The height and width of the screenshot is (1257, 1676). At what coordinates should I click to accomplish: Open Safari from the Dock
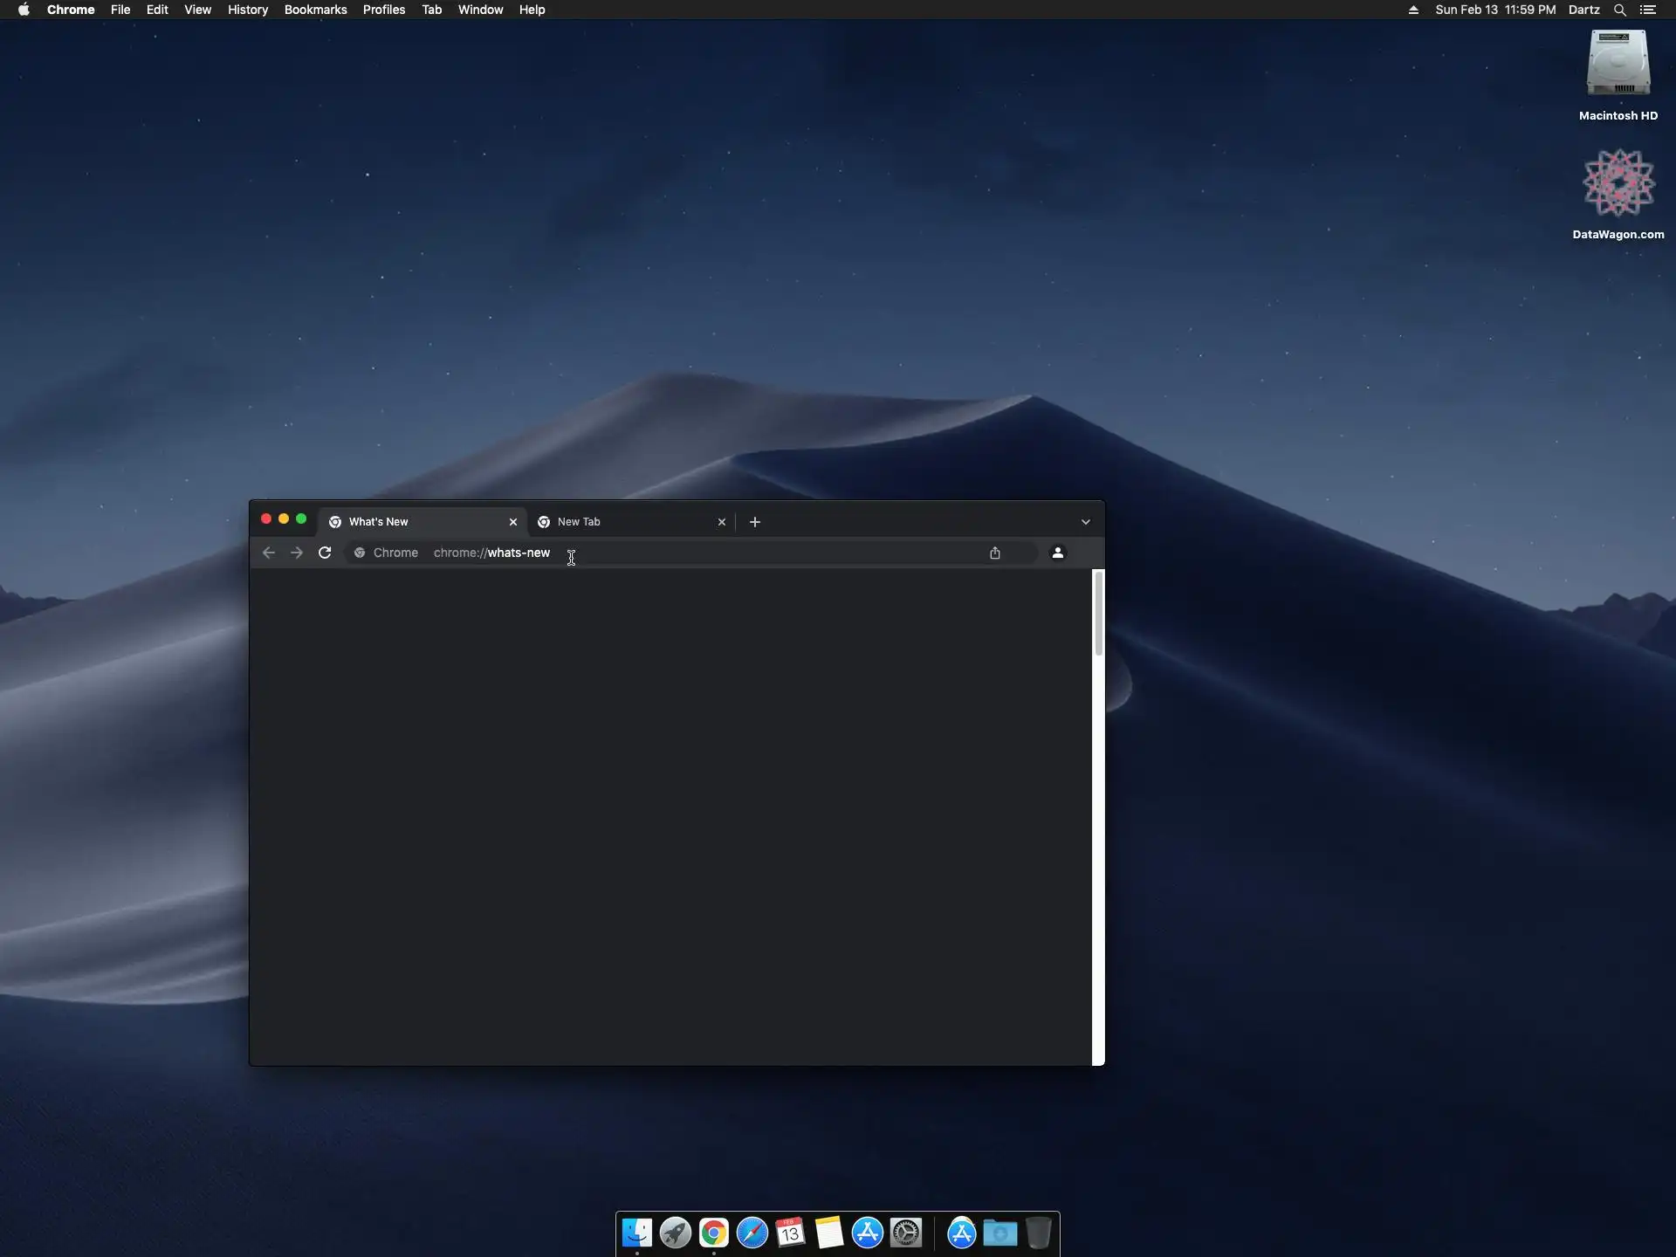tap(752, 1233)
